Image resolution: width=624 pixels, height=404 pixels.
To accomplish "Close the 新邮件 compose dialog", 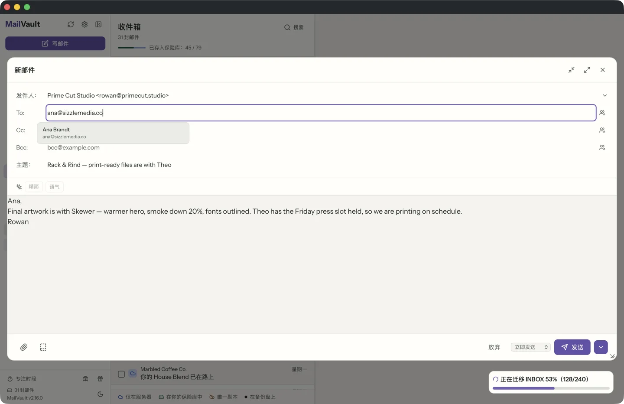I will pyautogui.click(x=603, y=70).
